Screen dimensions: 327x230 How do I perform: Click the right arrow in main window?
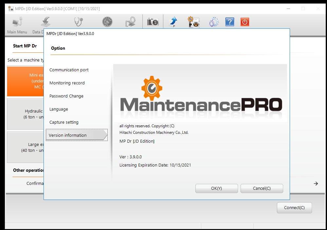[x=316, y=184]
